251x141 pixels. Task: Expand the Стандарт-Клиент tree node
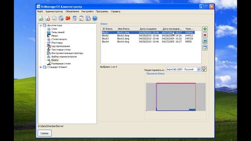41,67
